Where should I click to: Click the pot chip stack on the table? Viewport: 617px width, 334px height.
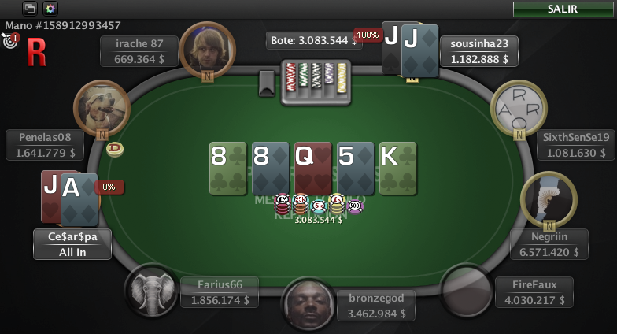coord(318,205)
